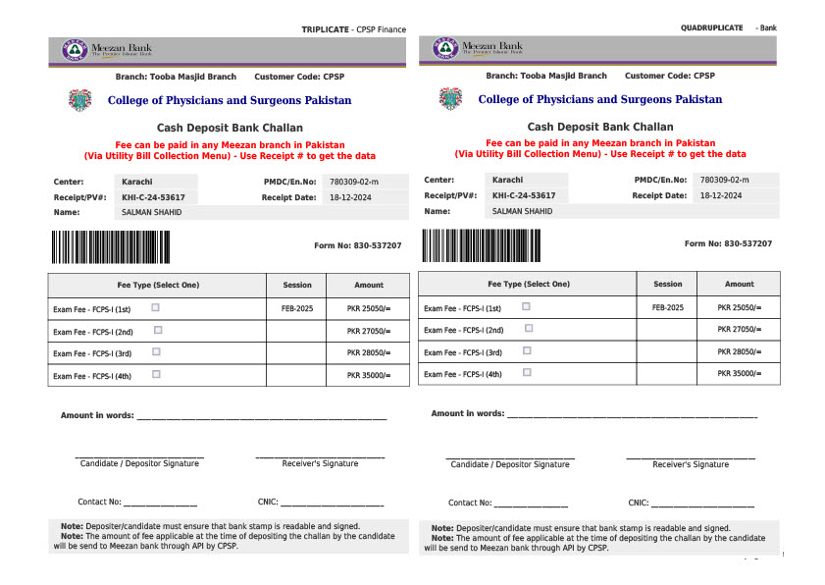
Task: Check FCPS-I (1st) exam fee on Triplicate copy
Action: click(157, 307)
